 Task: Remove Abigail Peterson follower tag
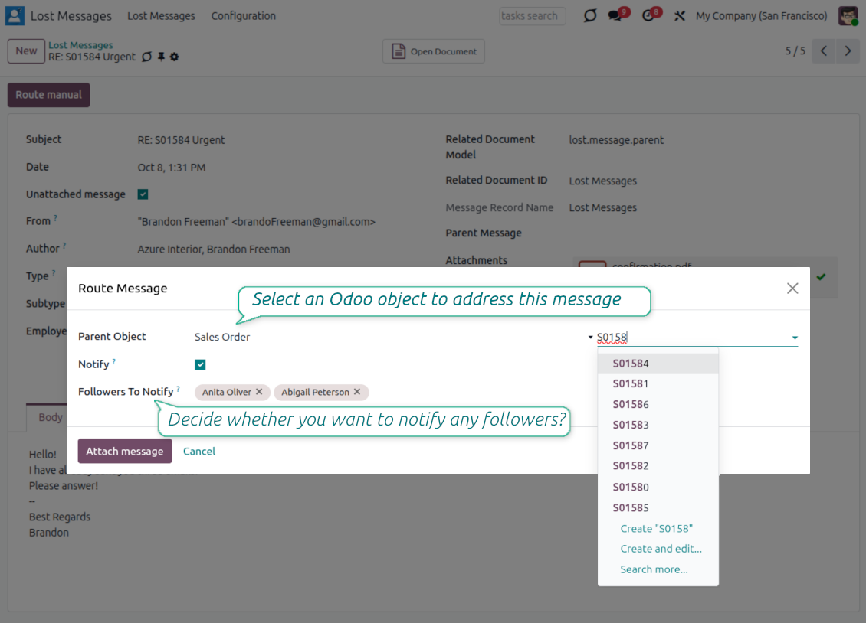[x=357, y=391]
